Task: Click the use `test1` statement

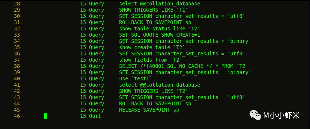Action: pyautogui.click(x=135, y=79)
